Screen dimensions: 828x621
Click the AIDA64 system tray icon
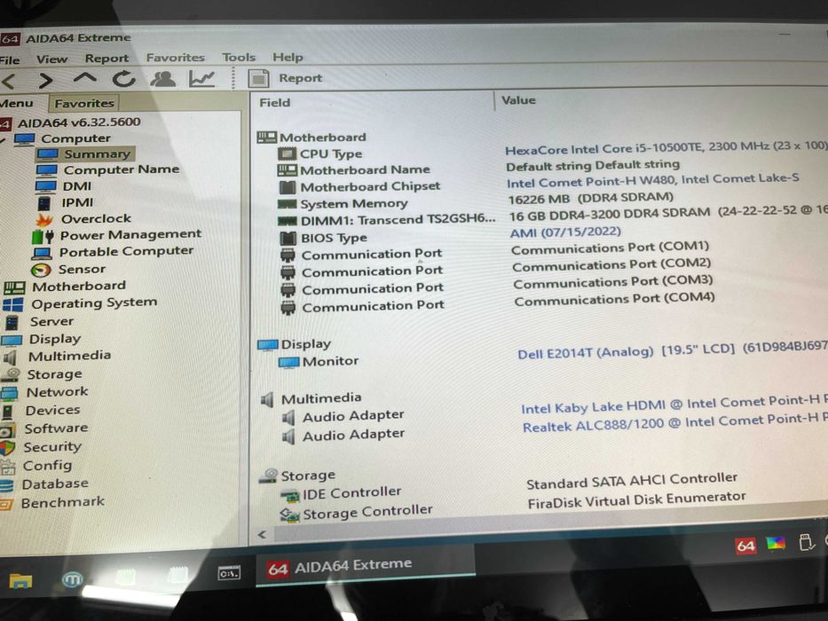click(745, 546)
